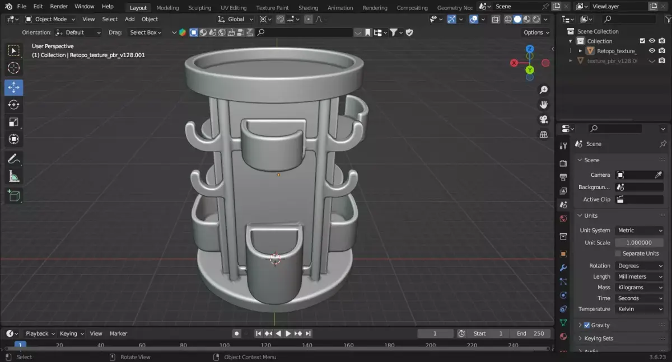Pick the Annotate pencil tool
This screenshot has width=672, height=362.
(14, 159)
